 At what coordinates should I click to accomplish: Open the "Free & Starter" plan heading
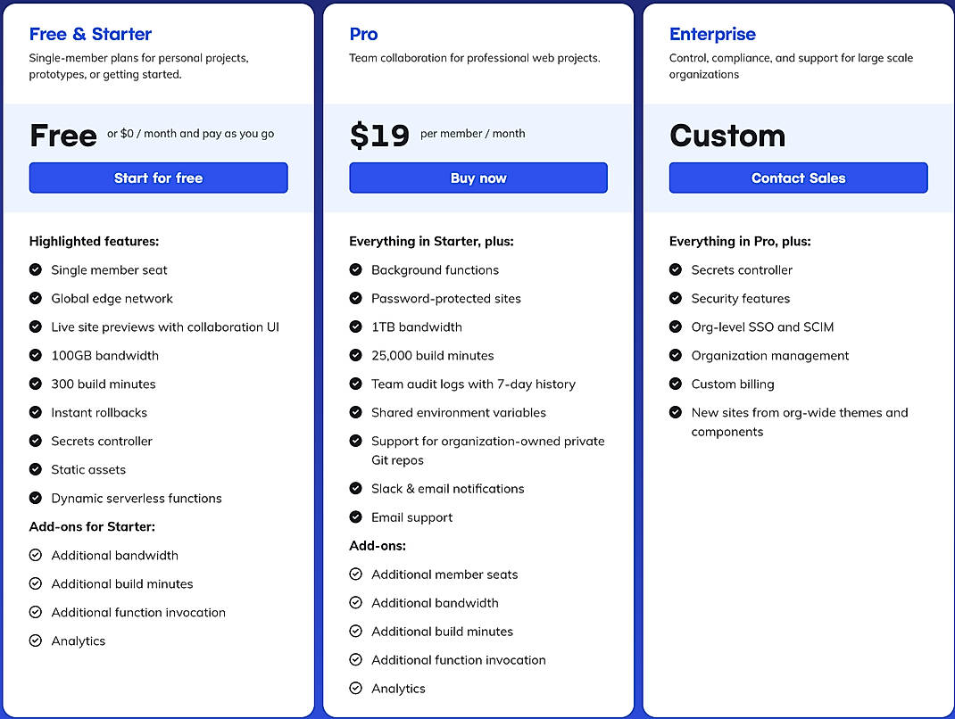click(90, 34)
